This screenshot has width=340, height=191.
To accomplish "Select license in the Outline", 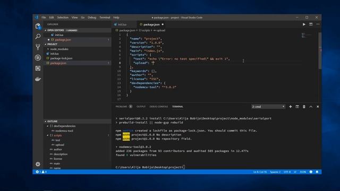I will tap(58, 159).
